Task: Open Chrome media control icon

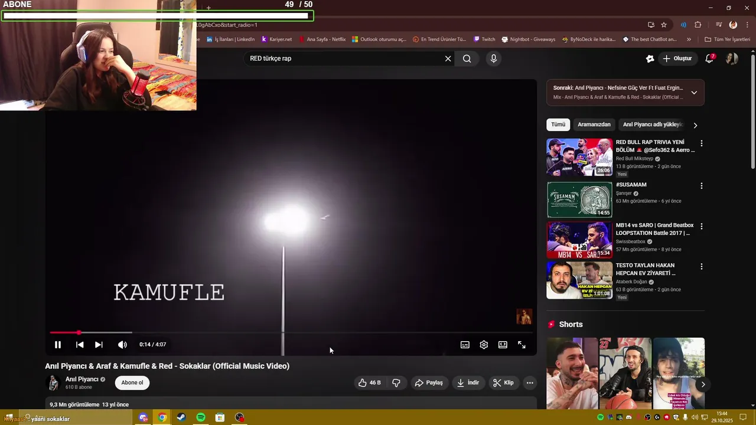Action: coord(719,25)
